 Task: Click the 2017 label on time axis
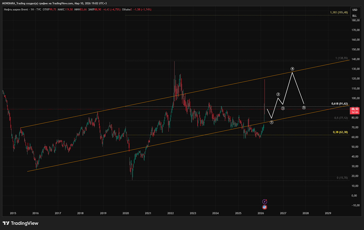click(58, 213)
